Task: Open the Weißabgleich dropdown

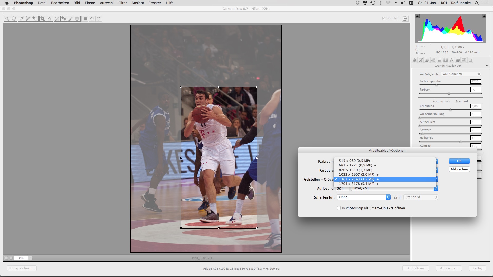Action: pyautogui.click(x=461, y=74)
